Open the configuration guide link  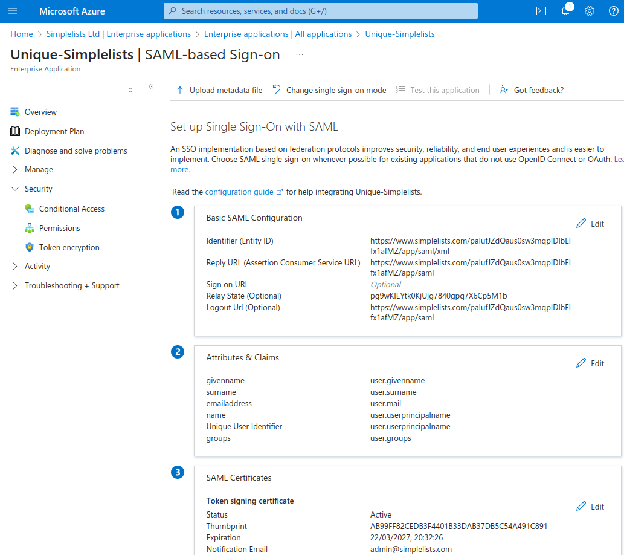(x=239, y=192)
